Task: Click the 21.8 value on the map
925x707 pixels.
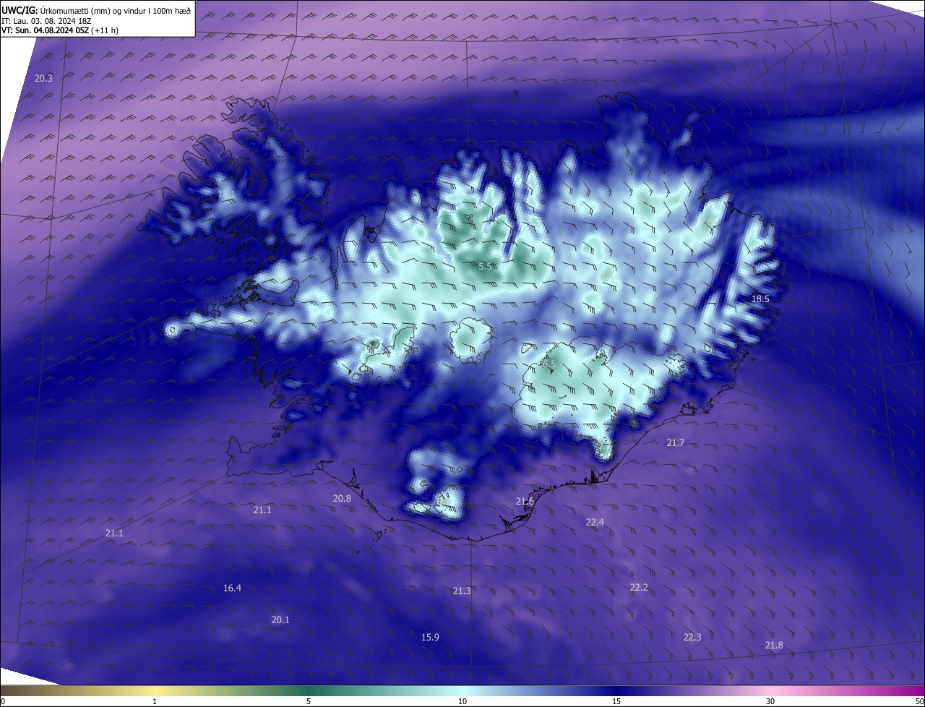Action: tap(774, 645)
